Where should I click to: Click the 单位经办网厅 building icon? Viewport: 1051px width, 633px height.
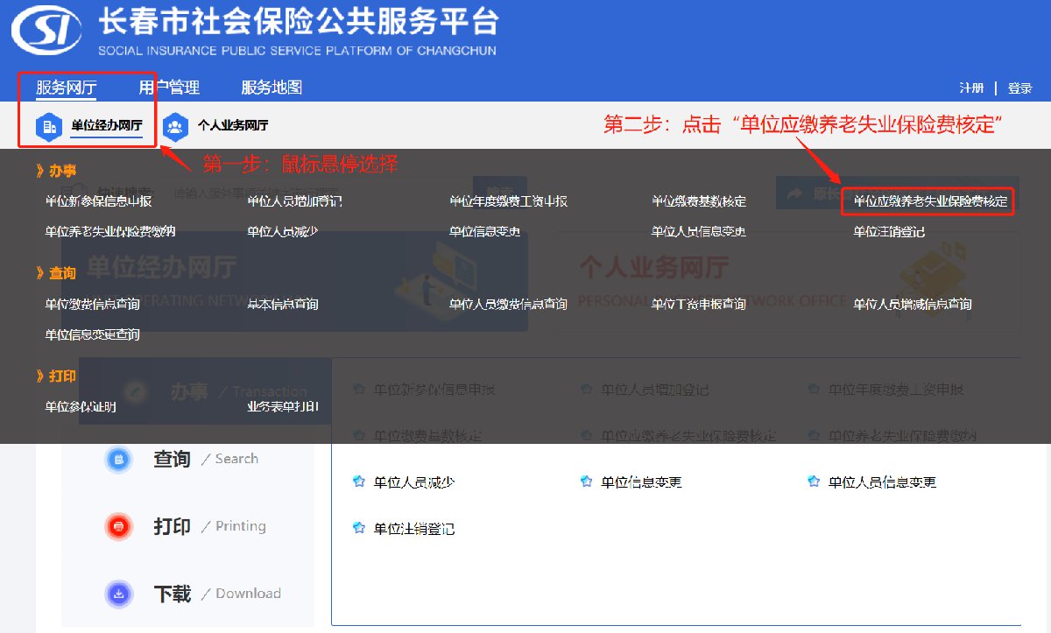[x=48, y=126]
